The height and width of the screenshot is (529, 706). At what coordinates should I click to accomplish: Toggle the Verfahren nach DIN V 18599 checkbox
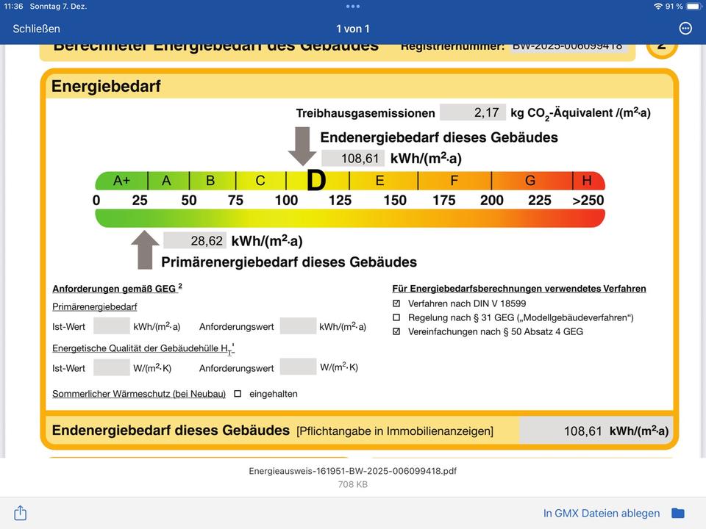pyautogui.click(x=397, y=303)
